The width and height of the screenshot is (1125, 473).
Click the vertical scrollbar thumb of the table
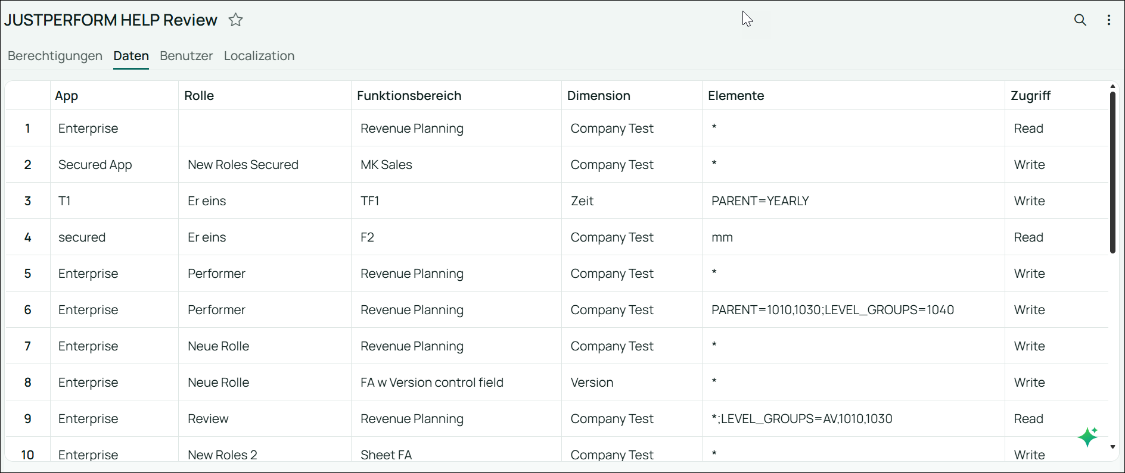tap(1112, 173)
